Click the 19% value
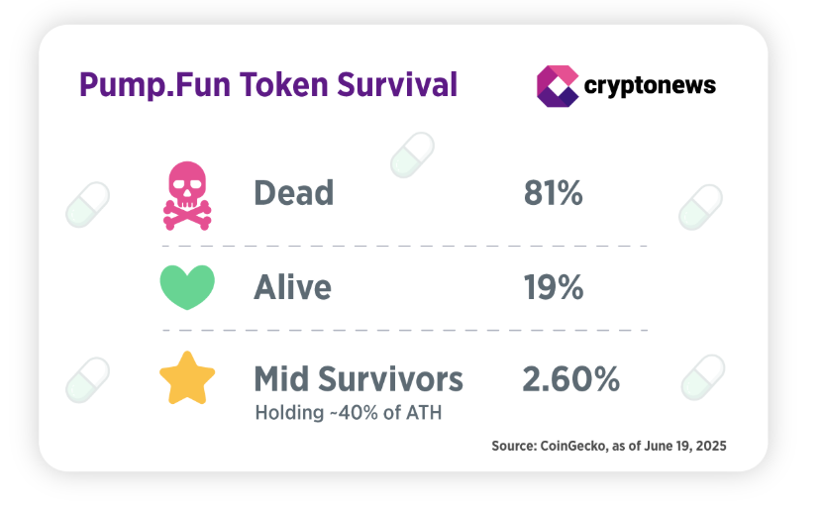 [x=553, y=287]
